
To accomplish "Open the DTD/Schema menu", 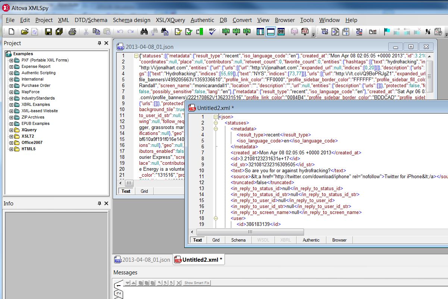I will click(x=91, y=20).
